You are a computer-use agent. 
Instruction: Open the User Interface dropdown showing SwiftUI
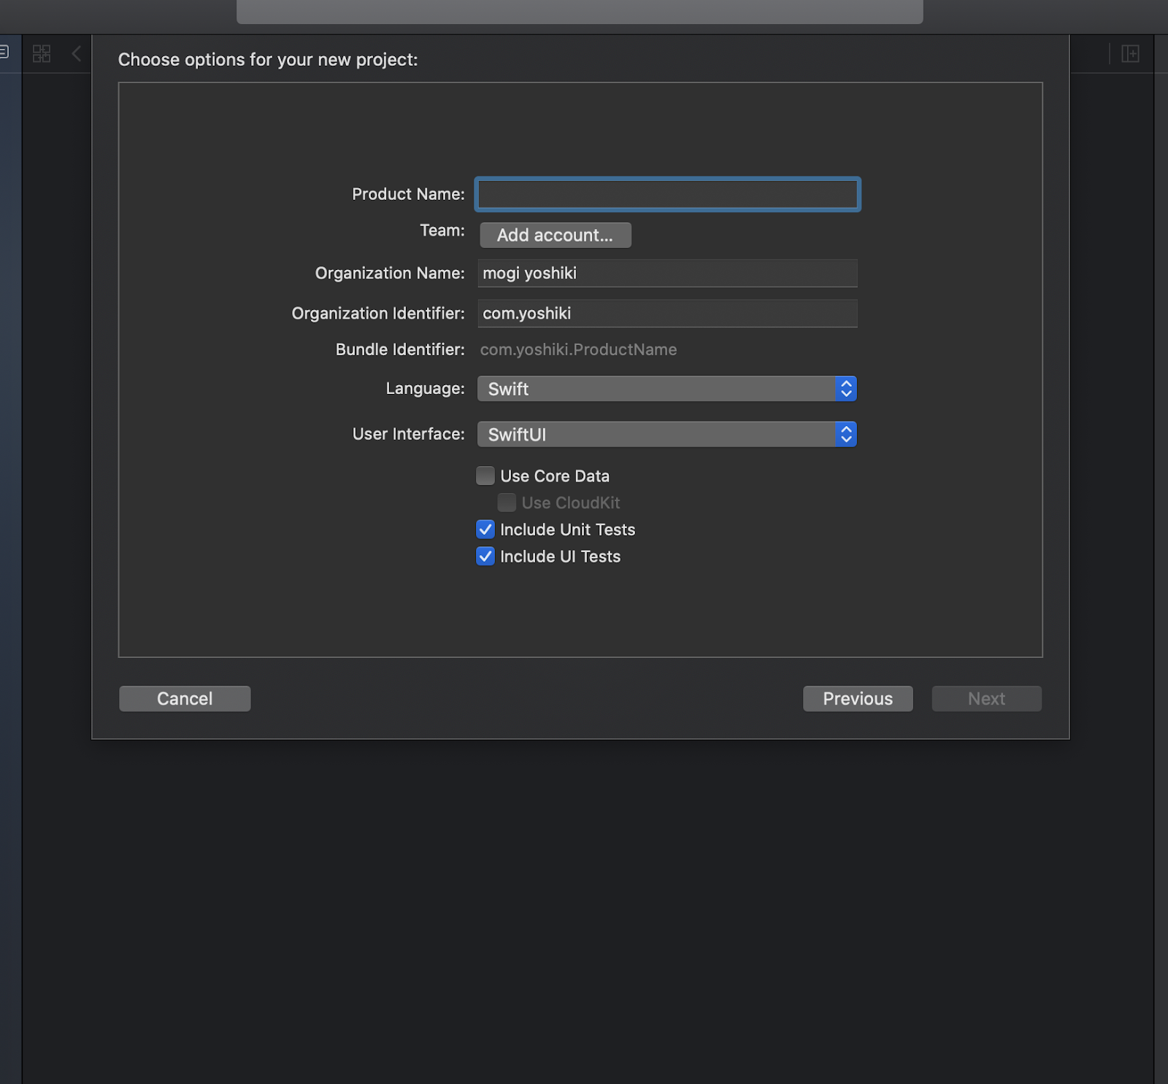(666, 434)
